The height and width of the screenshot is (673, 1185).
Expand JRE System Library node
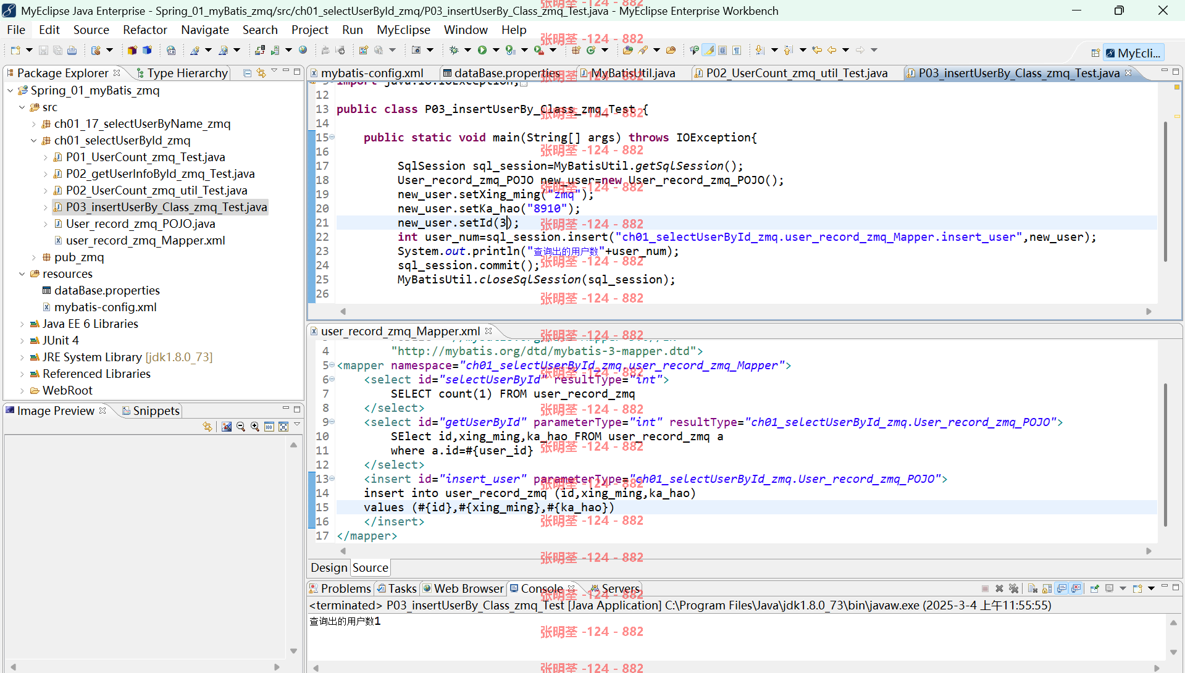pyautogui.click(x=22, y=357)
